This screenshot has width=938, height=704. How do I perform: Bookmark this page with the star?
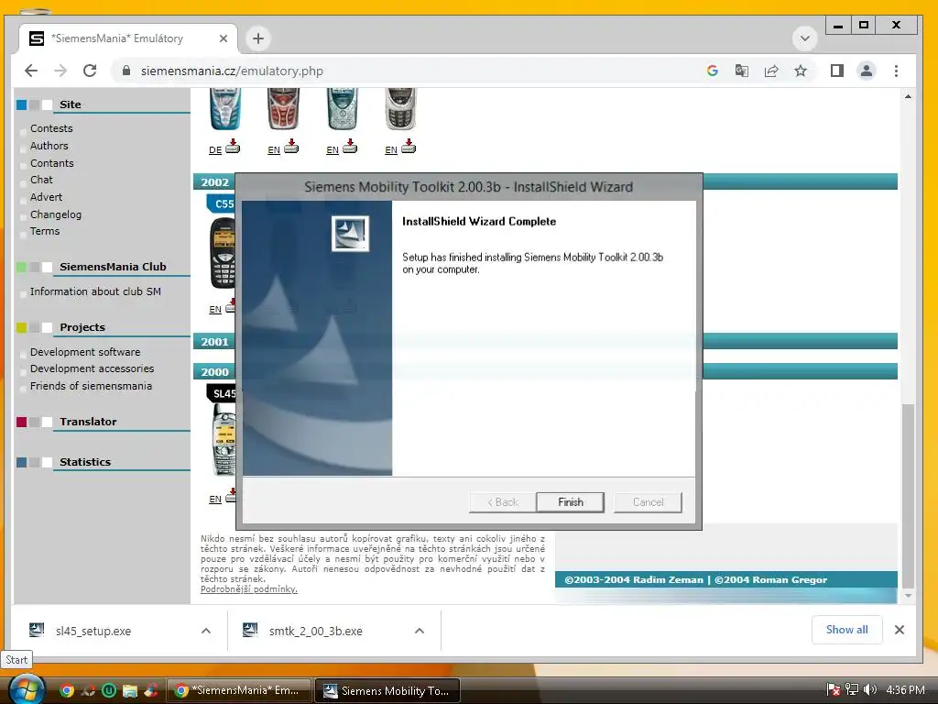tap(801, 71)
